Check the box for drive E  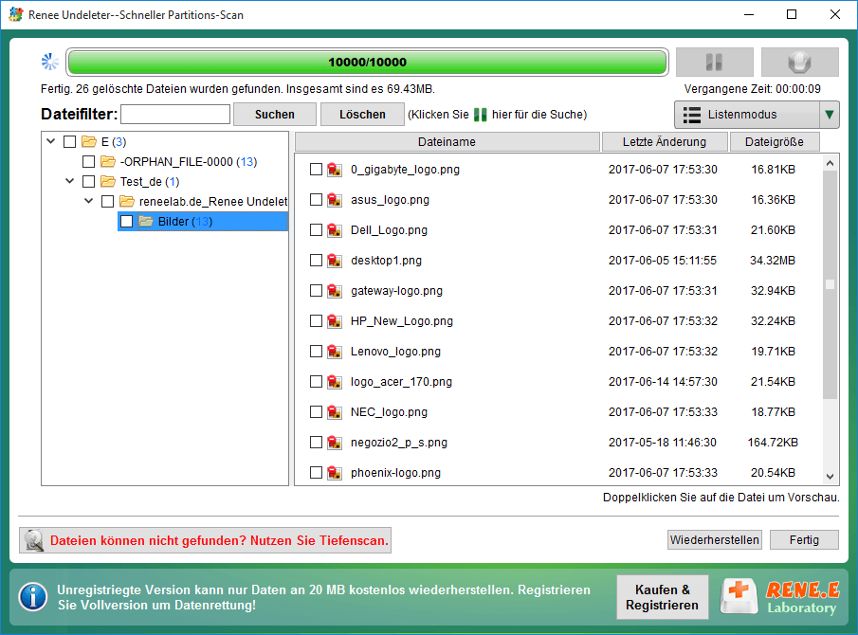pyautogui.click(x=69, y=141)
